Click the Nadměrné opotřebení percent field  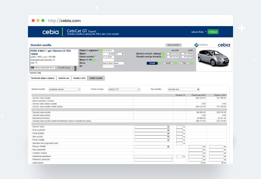179,157
